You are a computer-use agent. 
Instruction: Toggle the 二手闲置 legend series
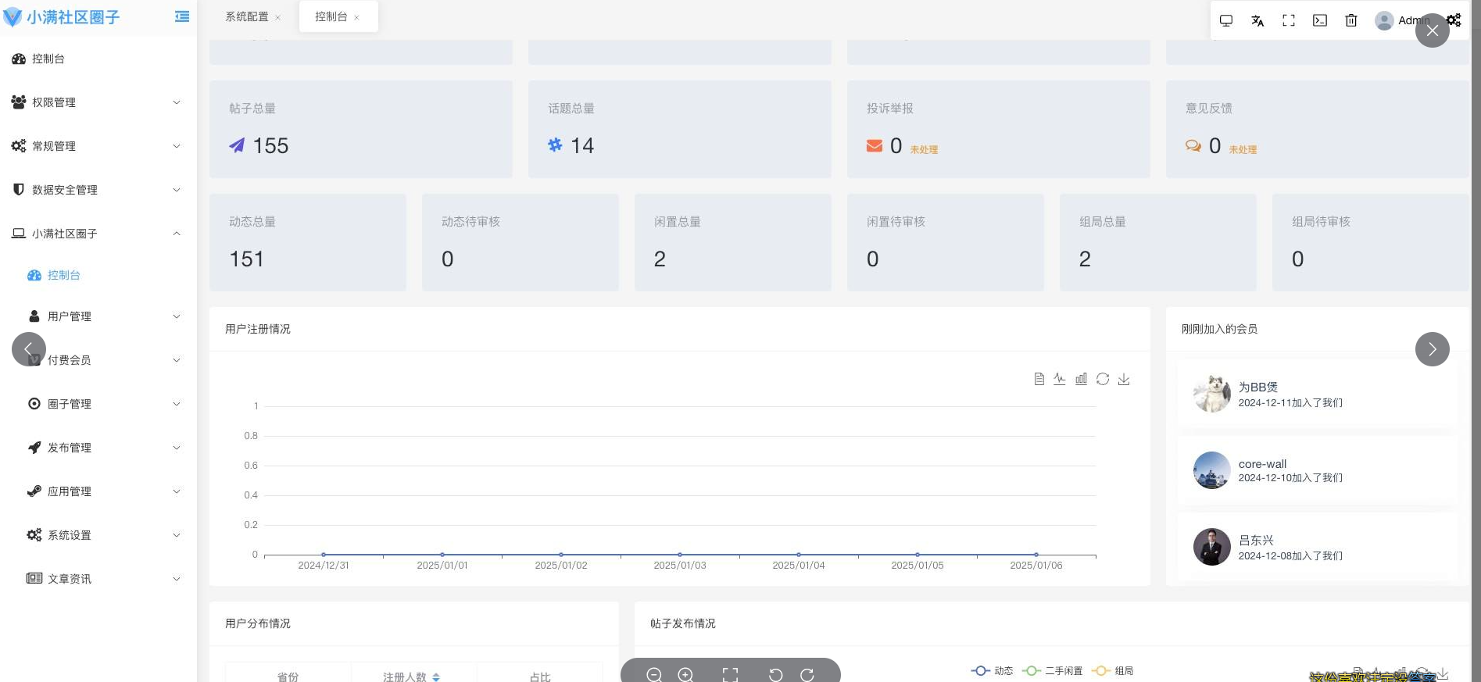click(x=1052, y=670)
